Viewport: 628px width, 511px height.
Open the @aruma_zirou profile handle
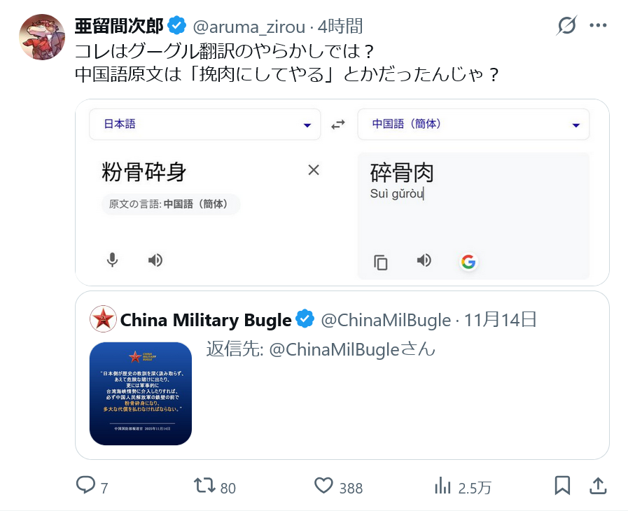(x=249, y=27)
